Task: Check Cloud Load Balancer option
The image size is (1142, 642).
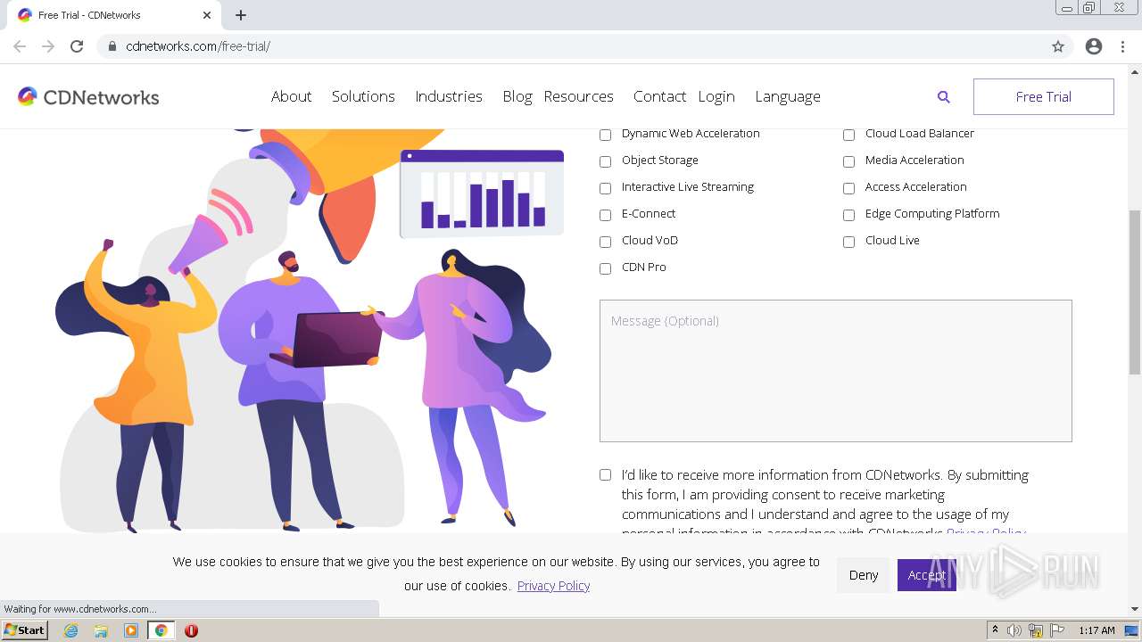Action: click(848, 135)
